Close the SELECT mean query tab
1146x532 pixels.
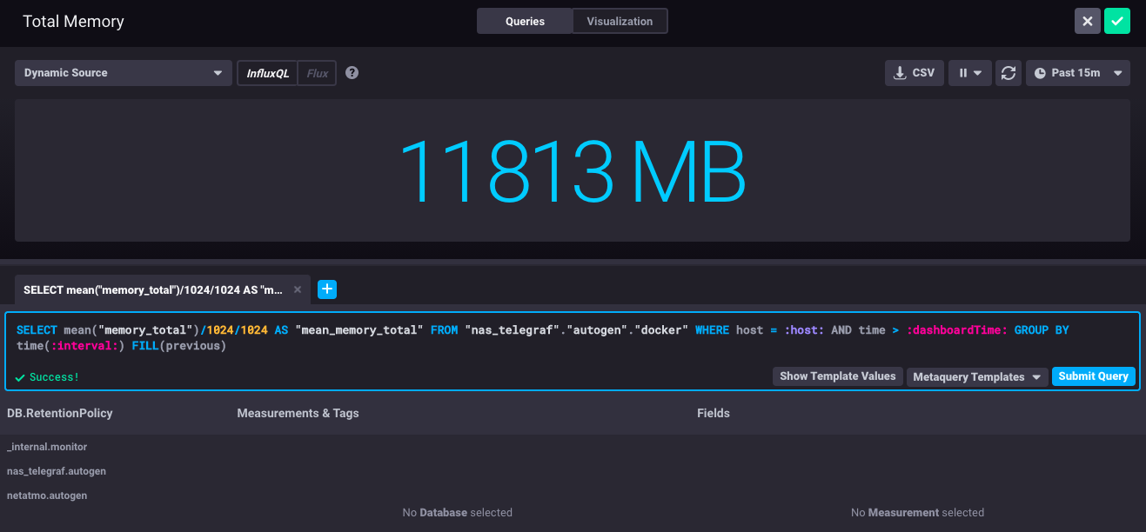(298, 290)
